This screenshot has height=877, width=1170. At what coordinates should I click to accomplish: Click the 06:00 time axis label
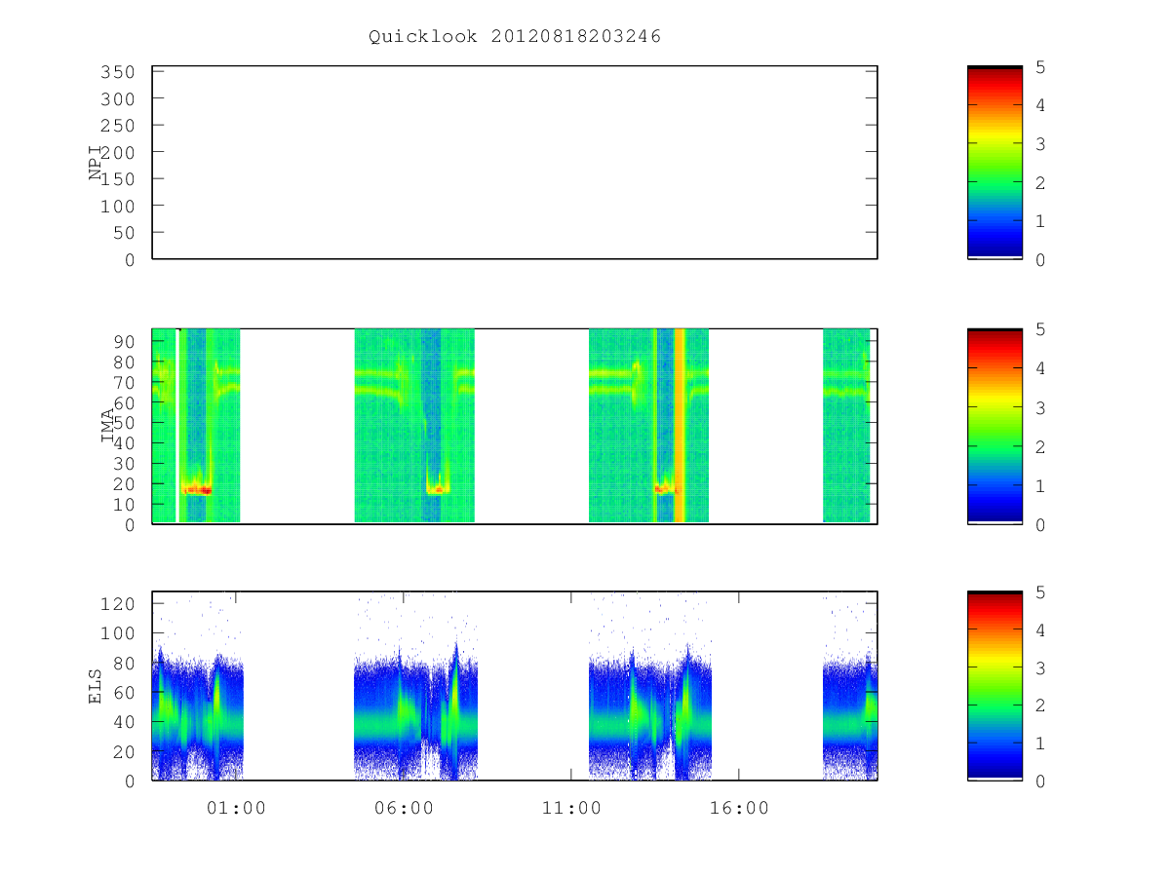point(404,808)
